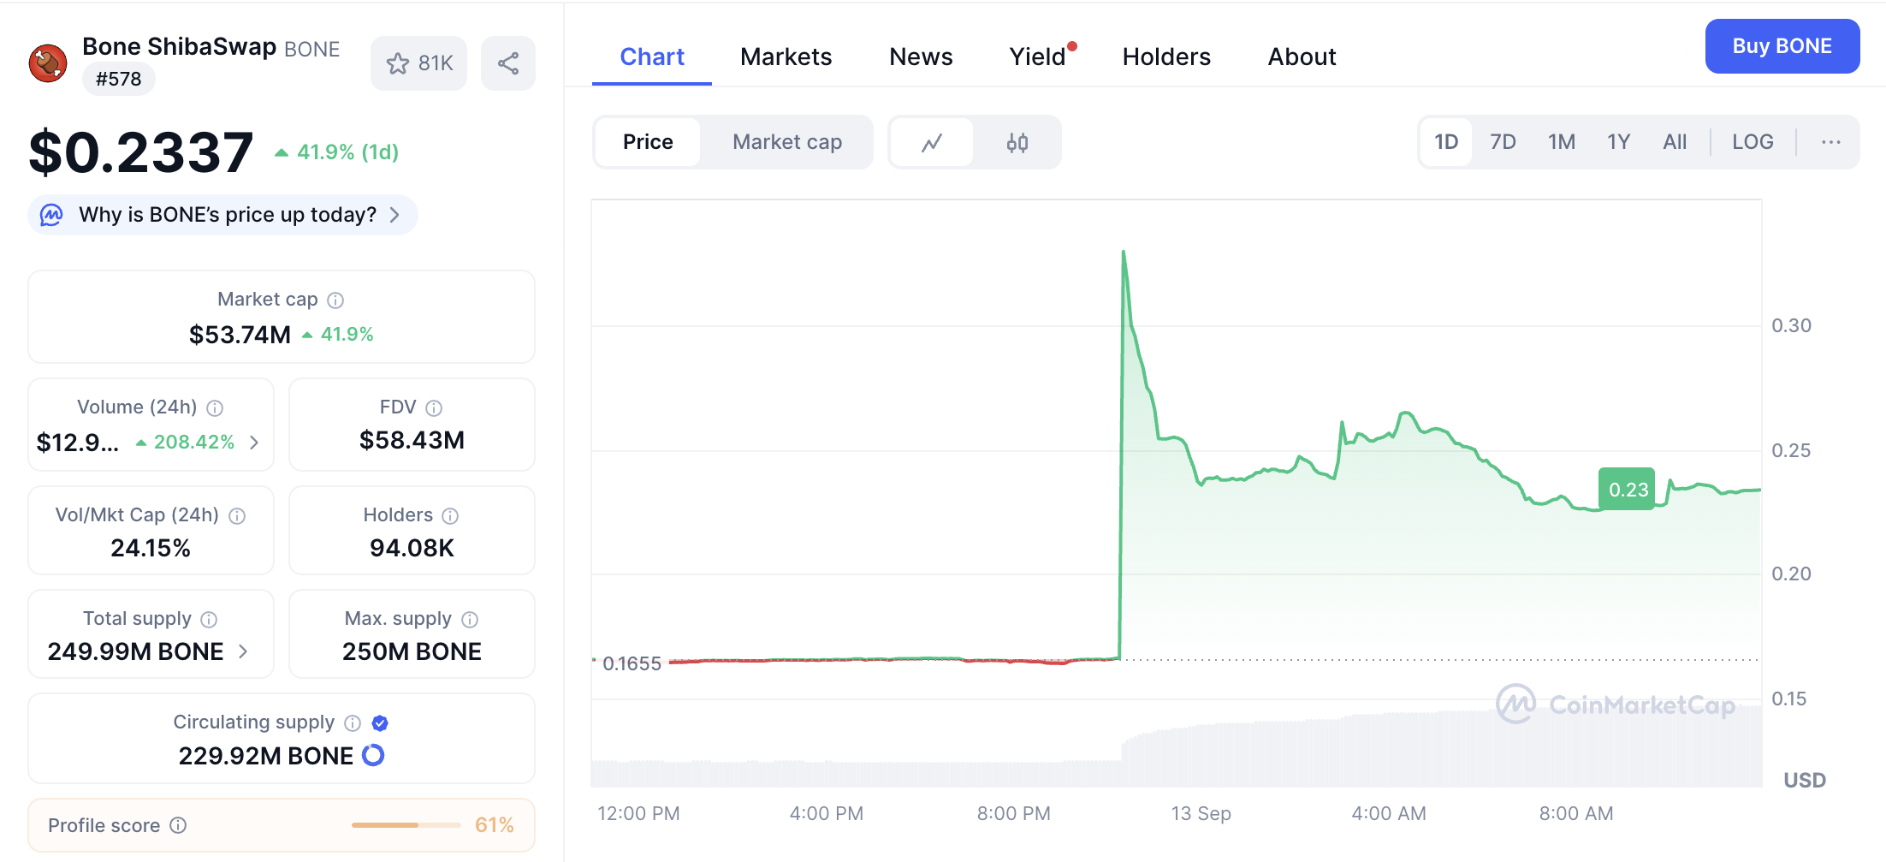Set chart range to 1Y
Image resolution: width=1886 pixels, height=862 pixels.
pyautogui.click(x=1618, y=142)
